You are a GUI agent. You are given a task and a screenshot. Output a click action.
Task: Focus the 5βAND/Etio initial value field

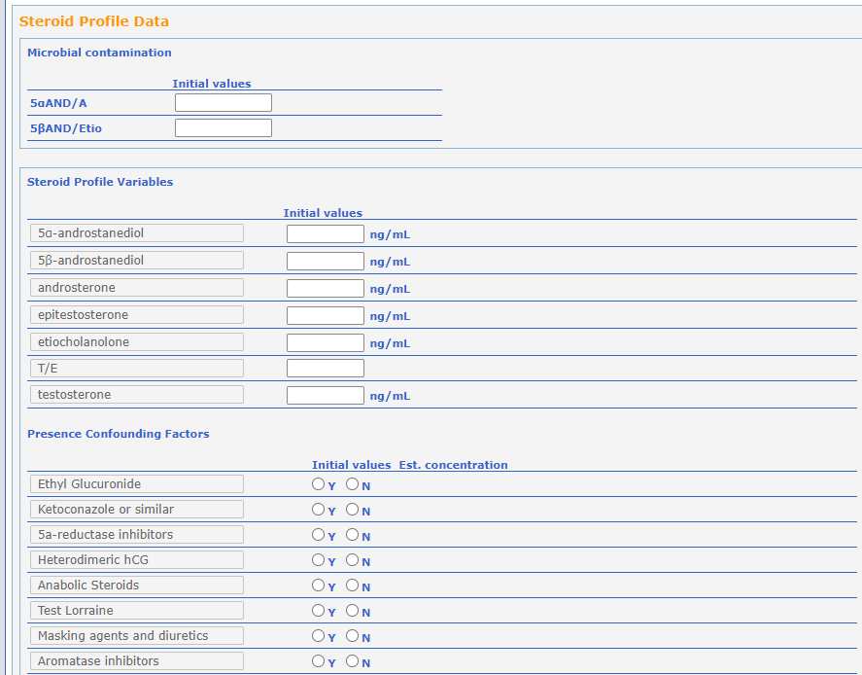[224, 128]
